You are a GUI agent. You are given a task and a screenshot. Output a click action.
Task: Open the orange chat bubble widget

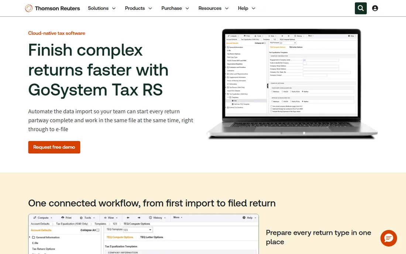pos(388,238)
